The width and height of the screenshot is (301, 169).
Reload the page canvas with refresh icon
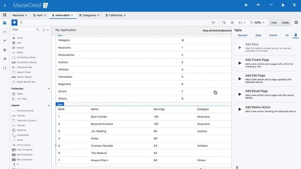point(213,23)
